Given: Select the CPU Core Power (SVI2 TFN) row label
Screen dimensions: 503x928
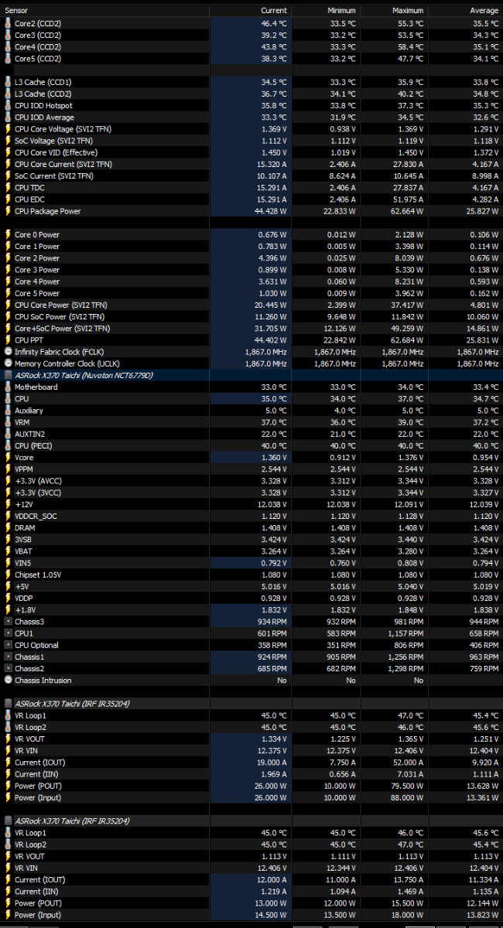Looking at the screenshot, I should (x=62, y=305).
